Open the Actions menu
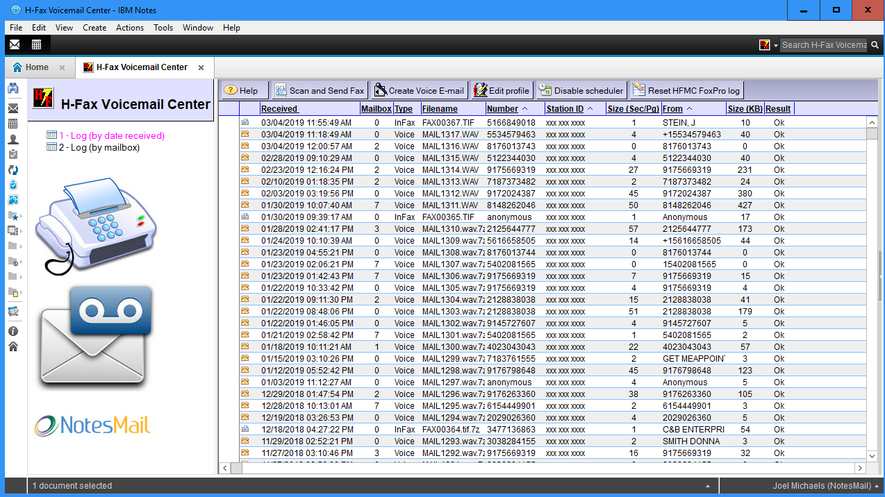This screenshot has height=497, width=885. tap(130, 28)
